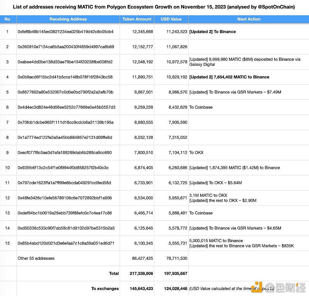Select address 0xfef8b48b145ed3821234ea025b419d42c8c05cb4
This screenshot has height=296, width=309.
(x=65, y=32)
